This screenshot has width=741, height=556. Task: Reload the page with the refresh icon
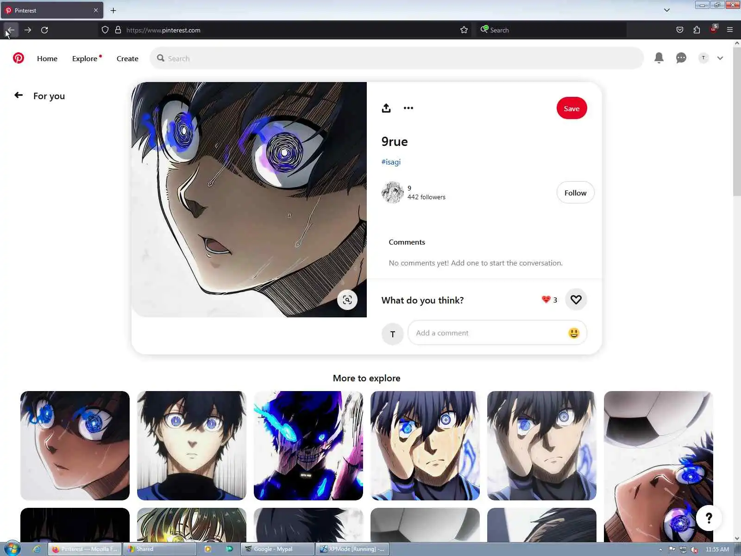coord(44,30)
